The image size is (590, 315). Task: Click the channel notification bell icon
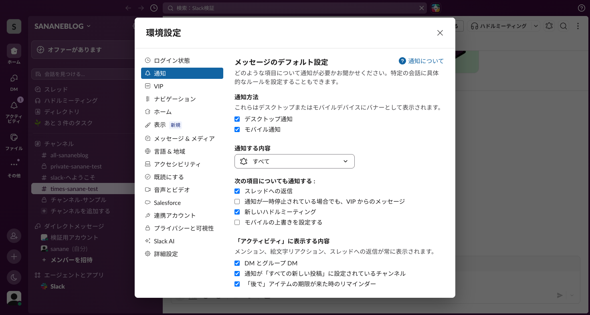pyautogui.click(x=549, y=26)
